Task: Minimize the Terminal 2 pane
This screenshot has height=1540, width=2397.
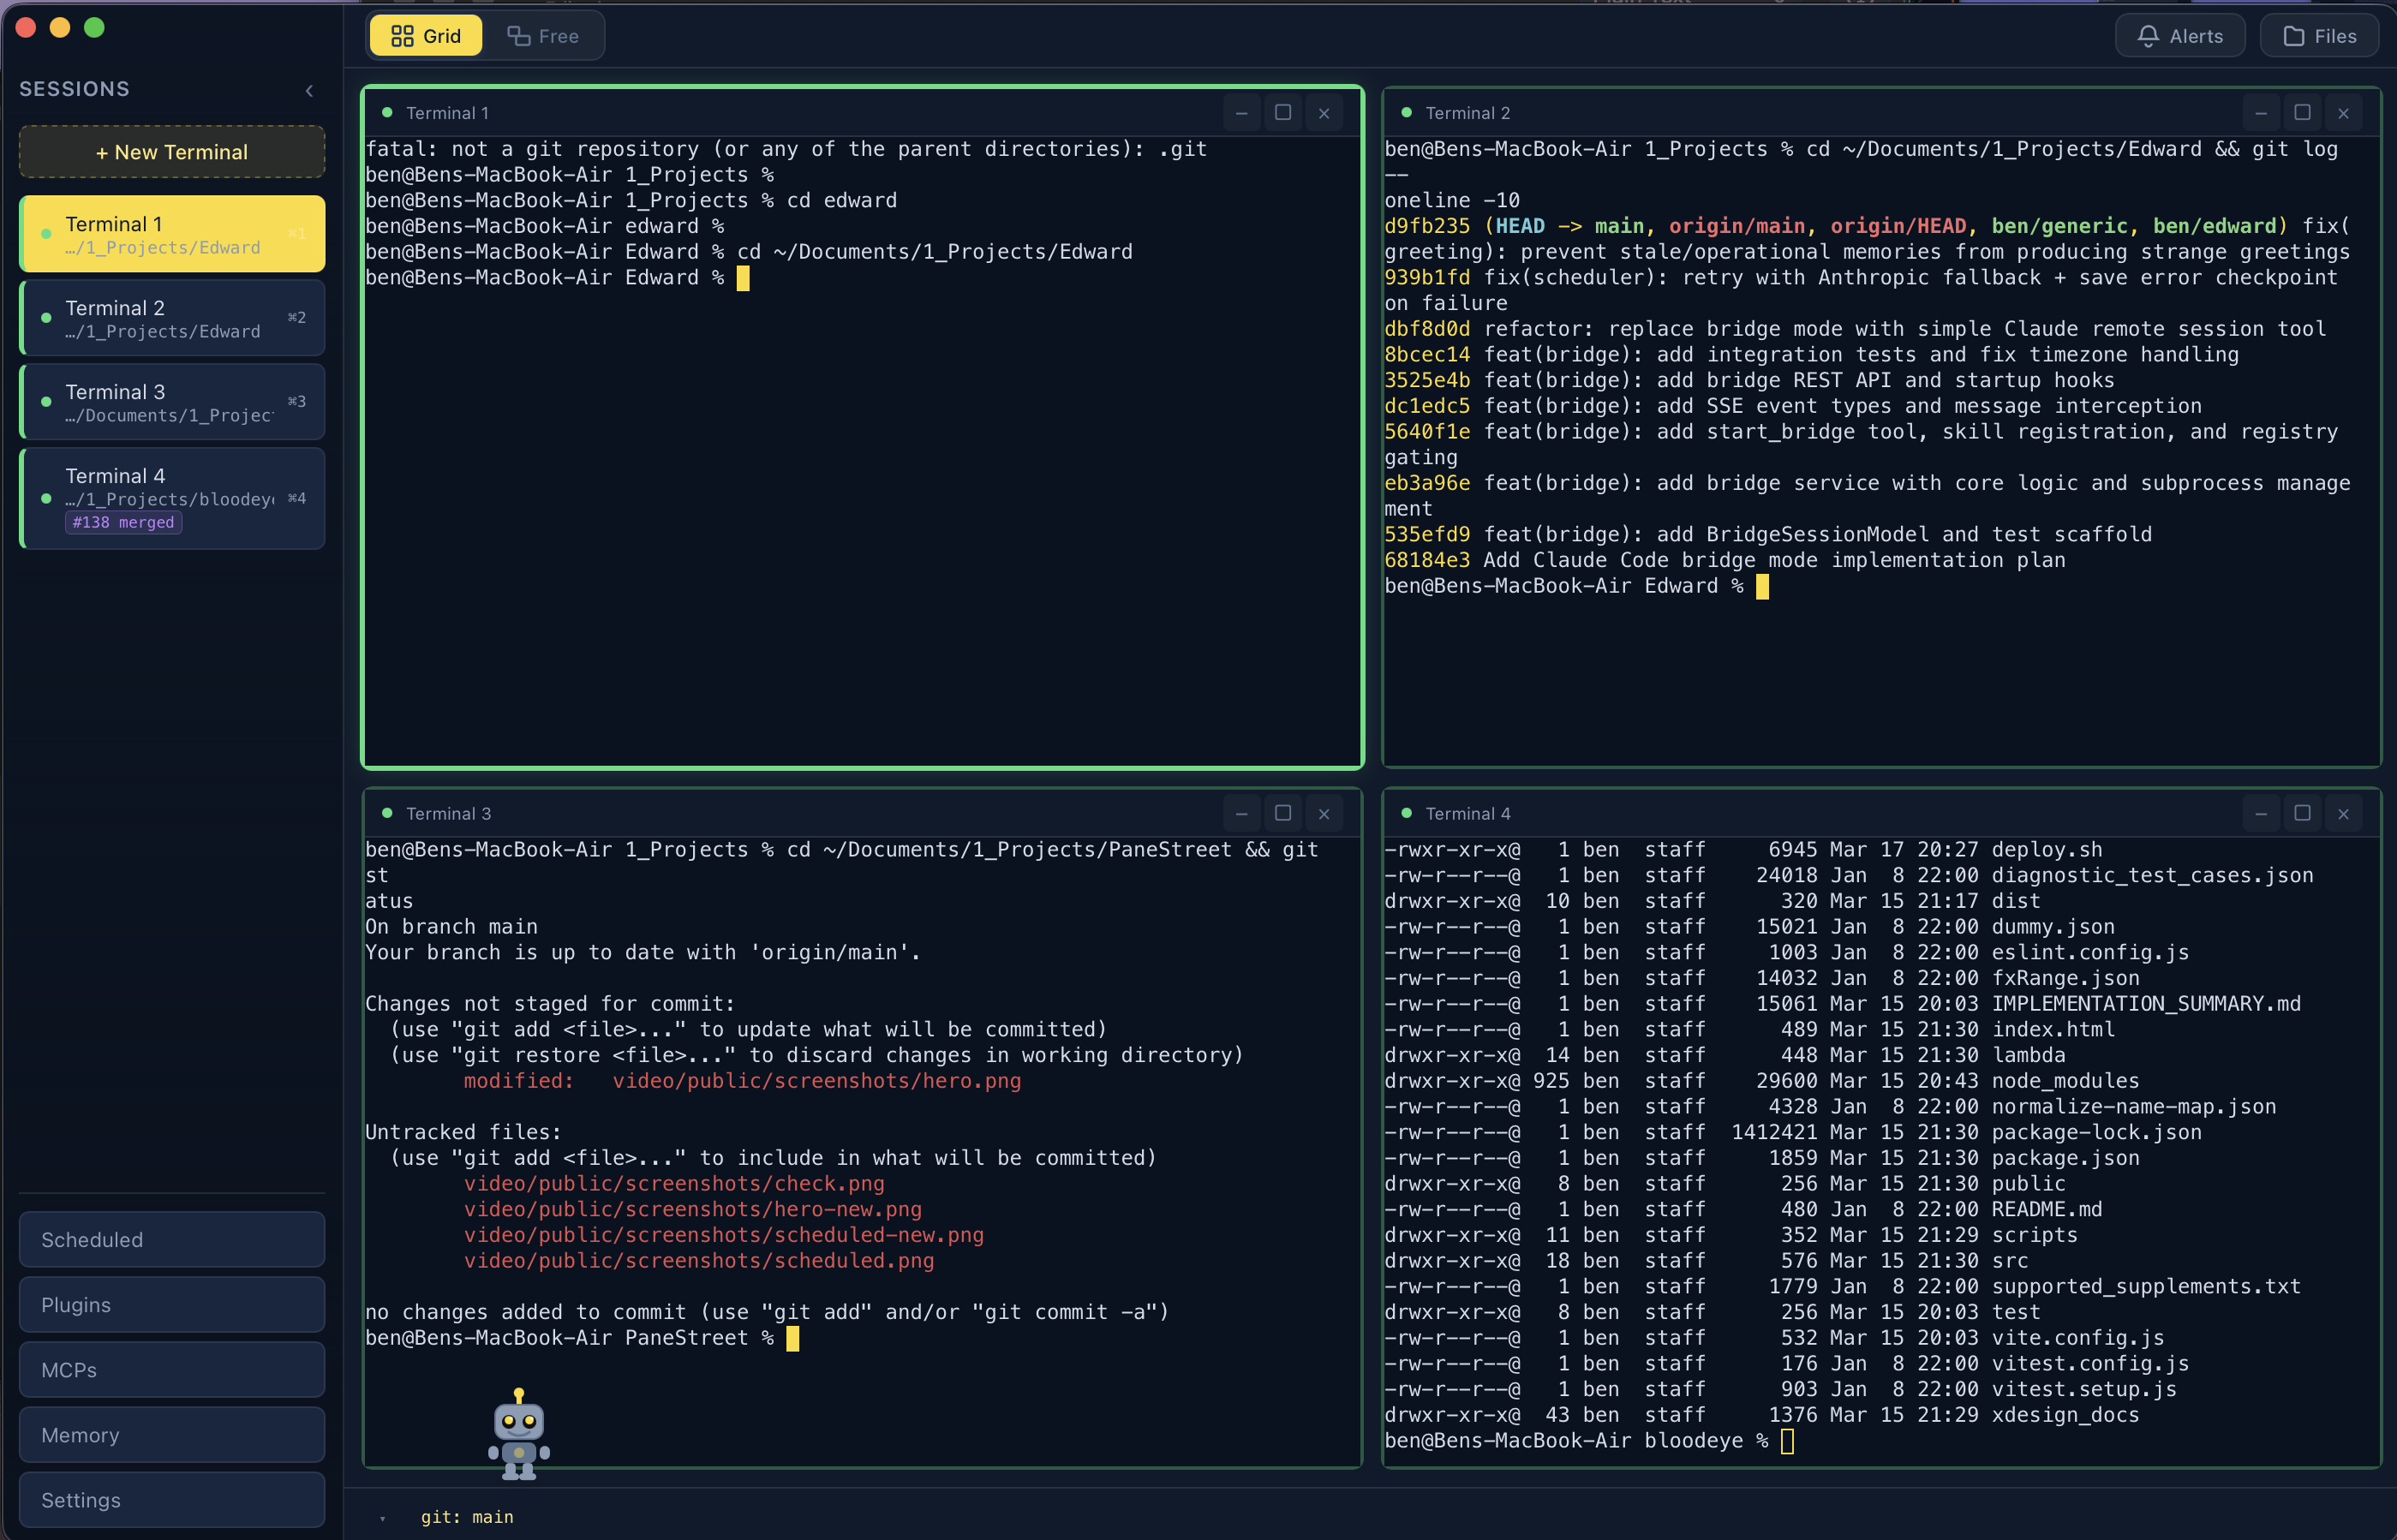Action: [x=2262, y=112]
